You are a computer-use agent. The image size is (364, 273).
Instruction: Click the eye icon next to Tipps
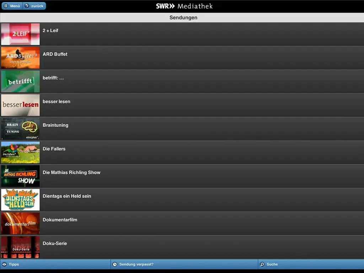click(x=4, y=264)
